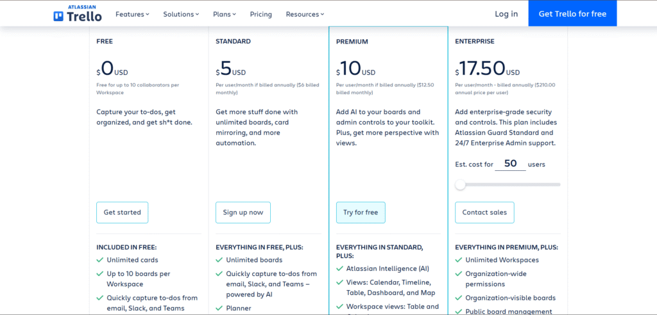
Task: Click 'EVERYTHING IN PREMIUM, PLUS:' heading
Action: 507,247
